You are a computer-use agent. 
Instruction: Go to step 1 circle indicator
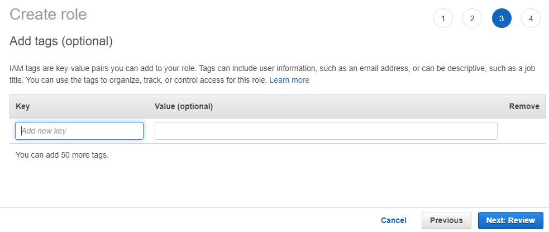tap(443, 18)
